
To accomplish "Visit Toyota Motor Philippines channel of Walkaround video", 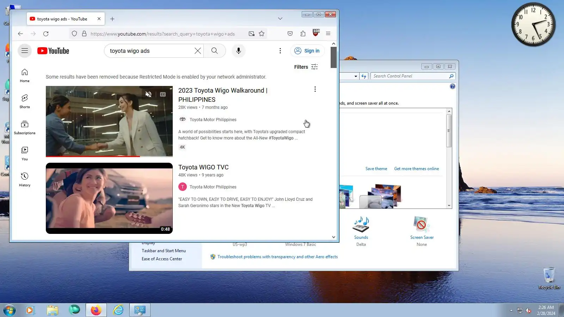I will (213, 120).
